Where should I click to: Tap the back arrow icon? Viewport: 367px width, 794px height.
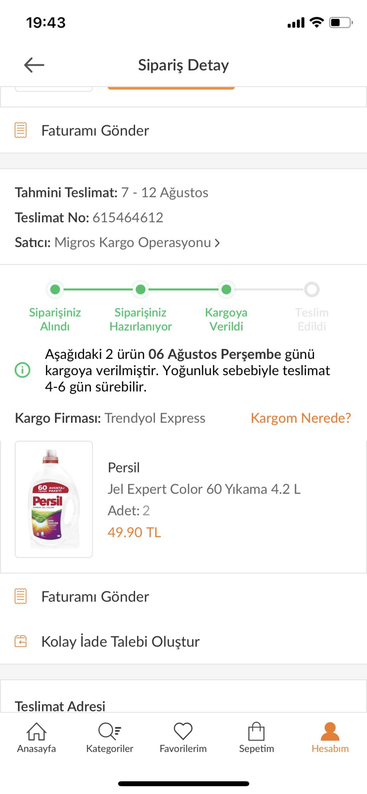point(34,65)
